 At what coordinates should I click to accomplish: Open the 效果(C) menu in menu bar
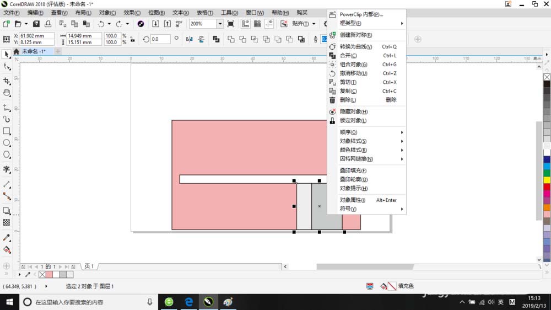(x=132, y=13)
